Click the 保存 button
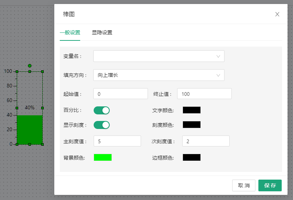Screen dimensions: 293x200 tap(270, 185)
